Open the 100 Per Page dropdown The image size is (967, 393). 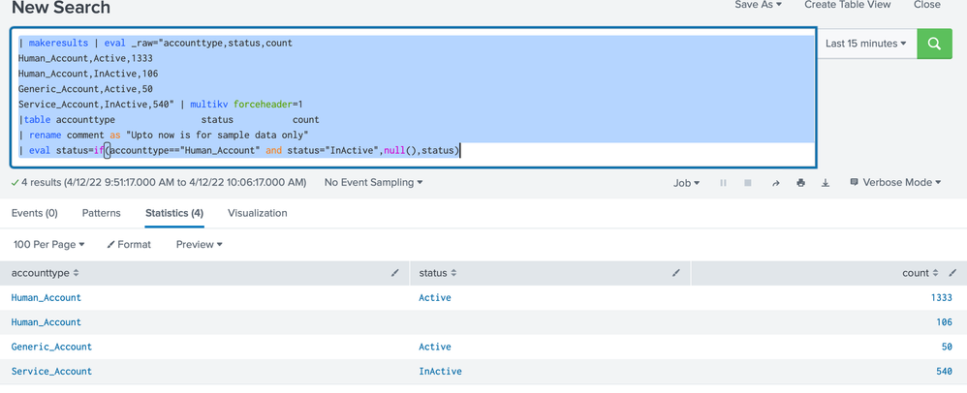click(49, 245)
